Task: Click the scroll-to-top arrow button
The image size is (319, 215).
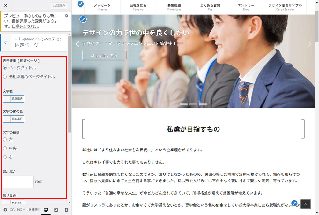Action: 305,204
